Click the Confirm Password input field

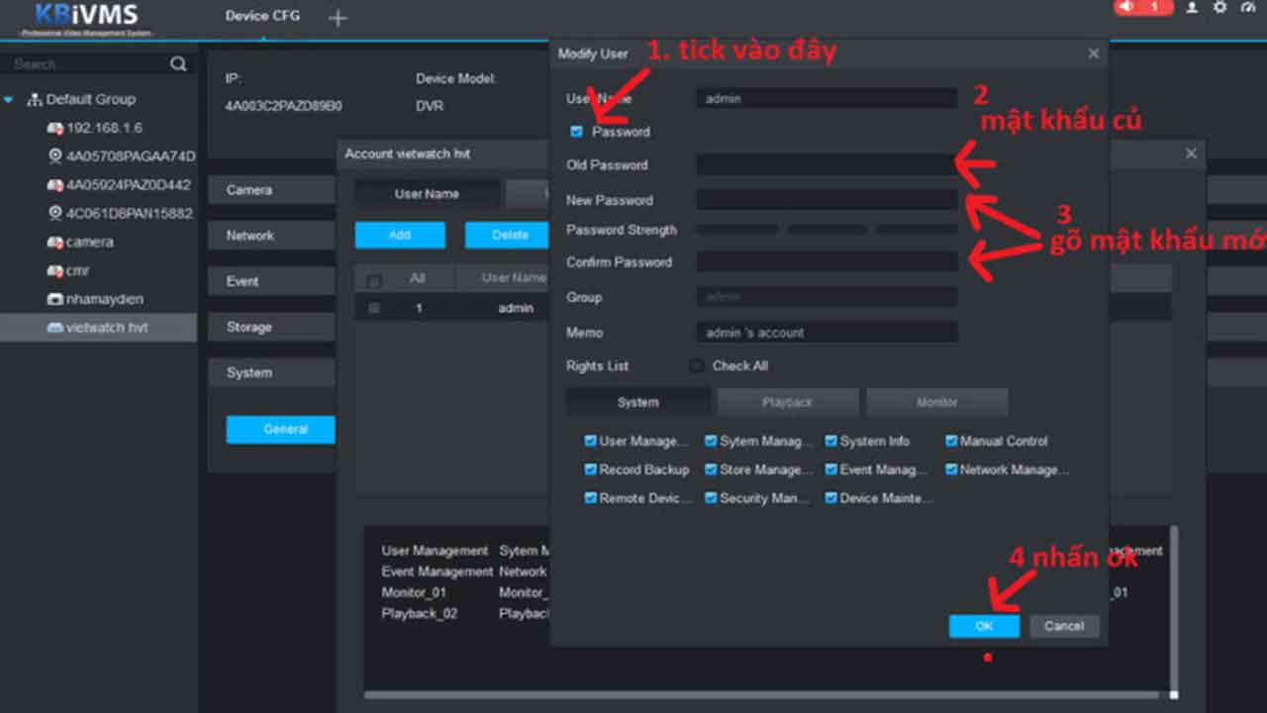pos(827,262)
